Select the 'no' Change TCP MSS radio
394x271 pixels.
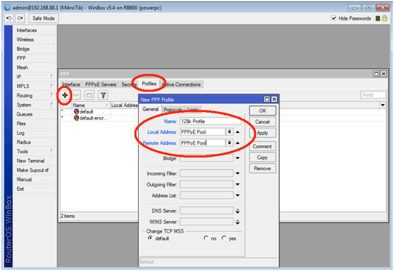(206, 238)
